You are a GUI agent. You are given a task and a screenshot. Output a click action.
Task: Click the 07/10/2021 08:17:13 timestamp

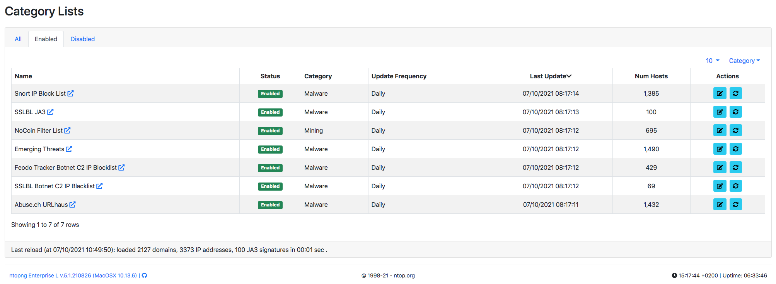551,112
